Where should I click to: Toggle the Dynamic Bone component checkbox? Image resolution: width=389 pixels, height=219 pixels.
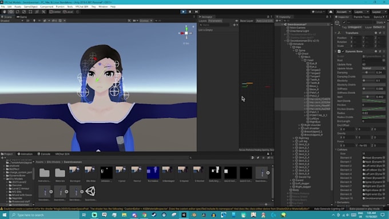point(343,51)
